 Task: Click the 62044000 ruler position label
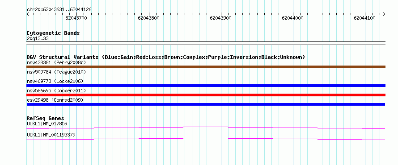(x=293, y=18)
